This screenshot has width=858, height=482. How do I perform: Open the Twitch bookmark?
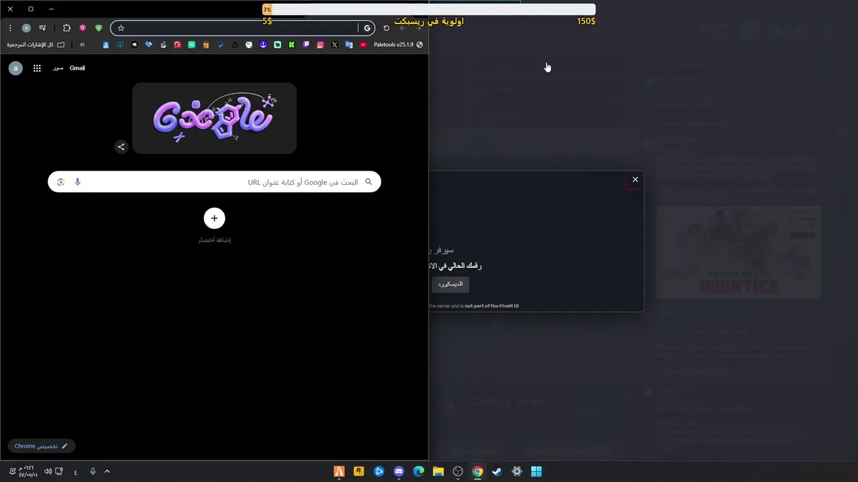pyautogui.click(x=306, y=45)
